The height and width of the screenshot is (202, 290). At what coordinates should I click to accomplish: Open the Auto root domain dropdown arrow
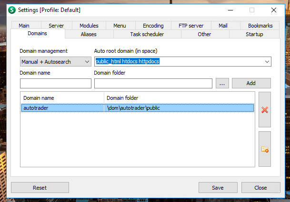click(267, 62)
